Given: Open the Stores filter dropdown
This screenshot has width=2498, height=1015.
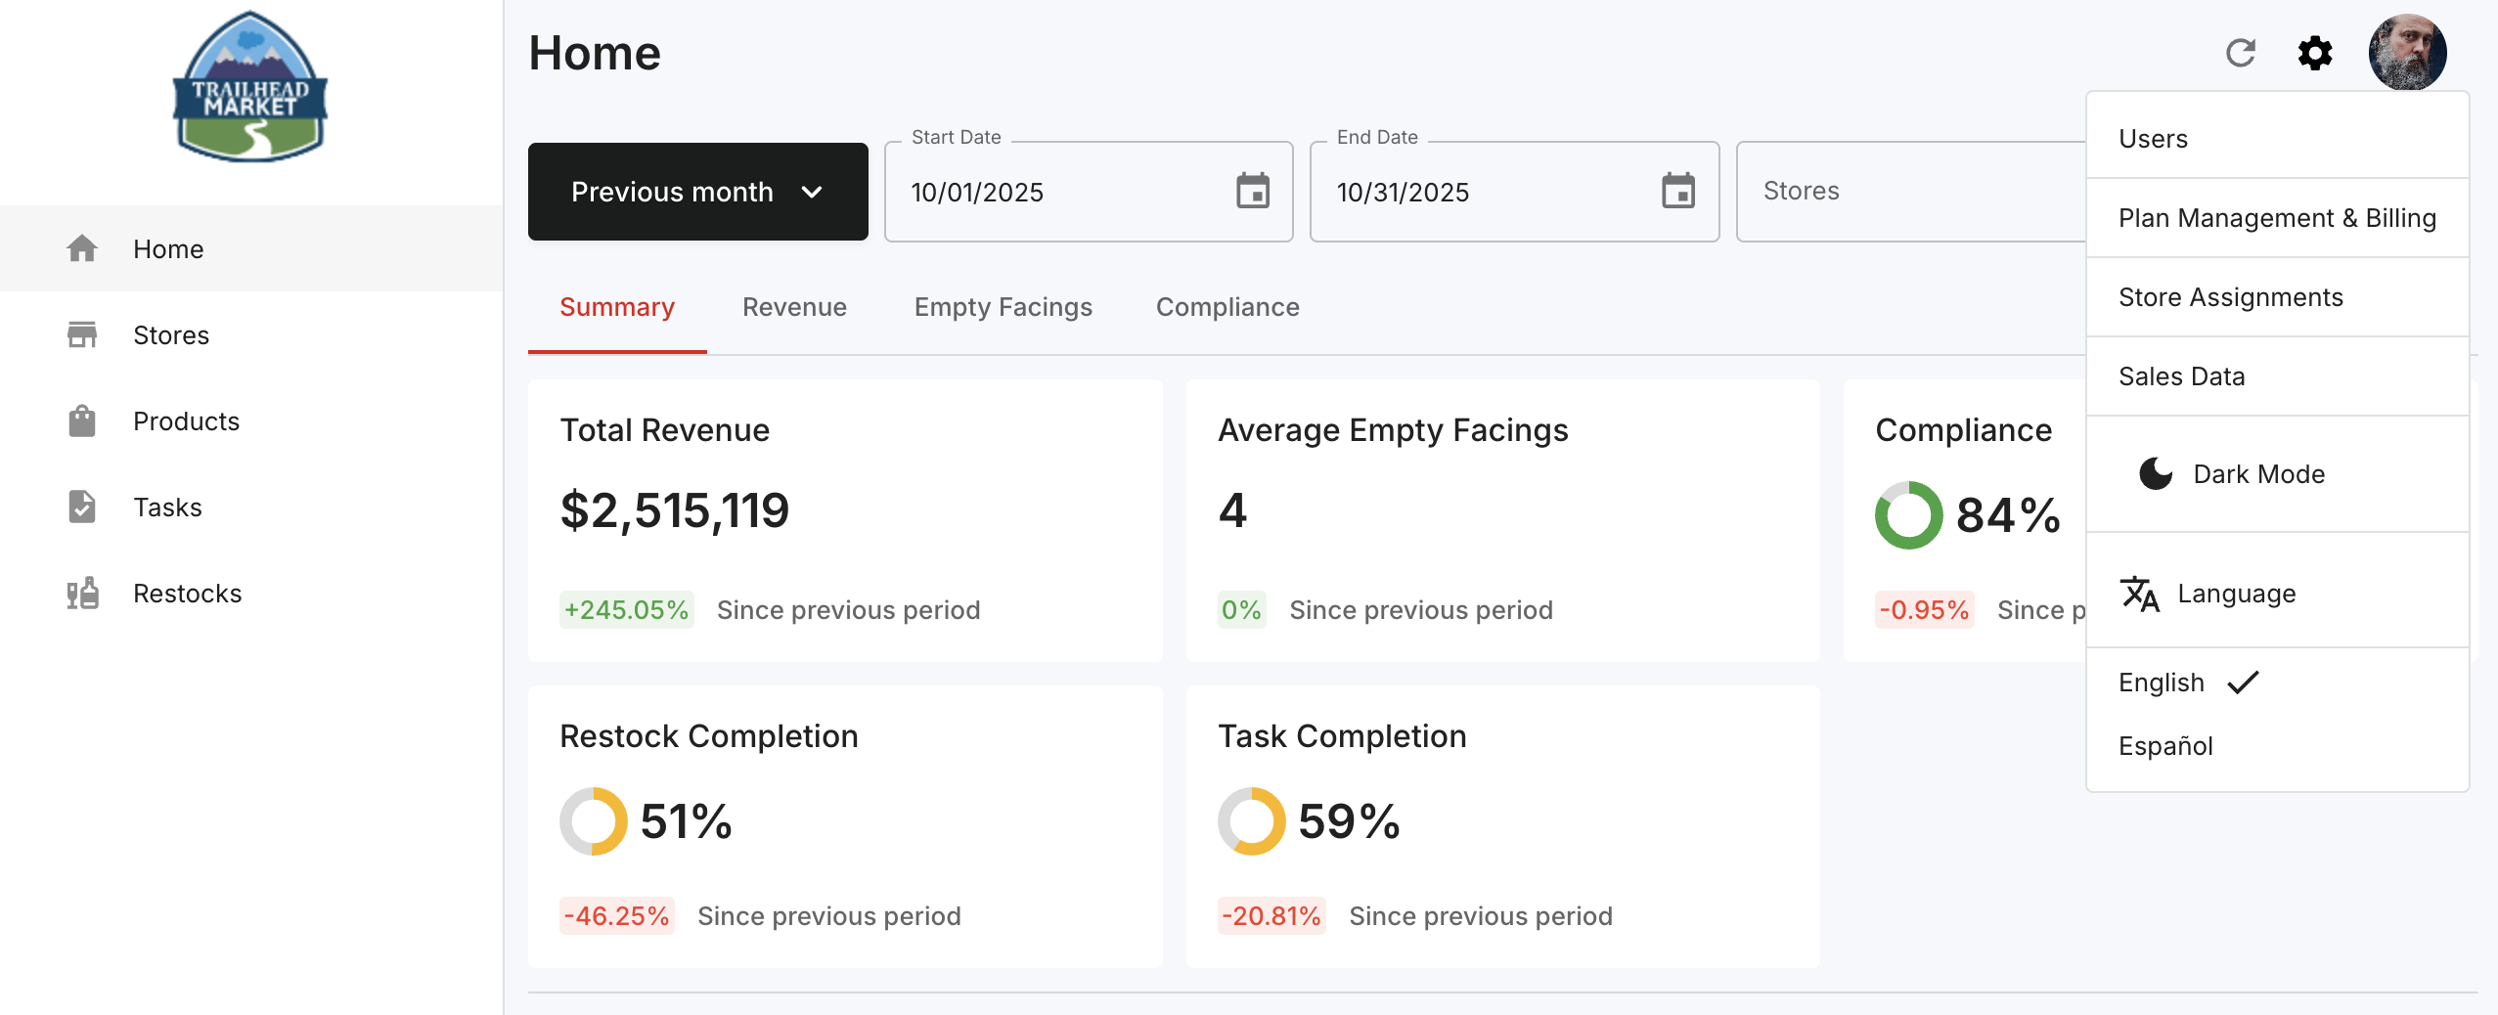Looking at the screenshot, I should point(1911,192).
